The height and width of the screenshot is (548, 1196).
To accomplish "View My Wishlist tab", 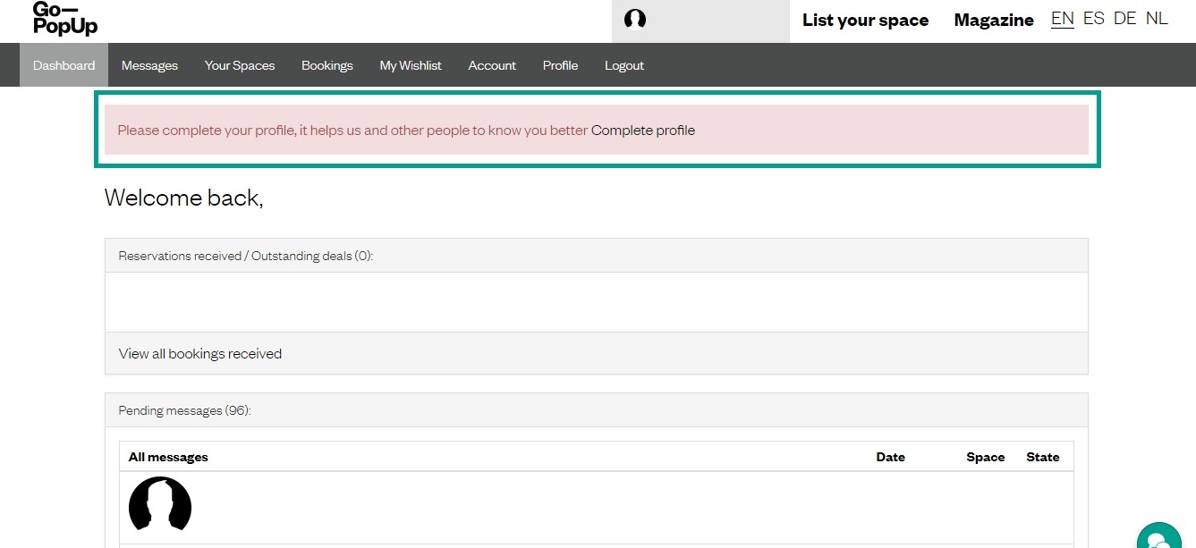I will click(x=411, y=65).
